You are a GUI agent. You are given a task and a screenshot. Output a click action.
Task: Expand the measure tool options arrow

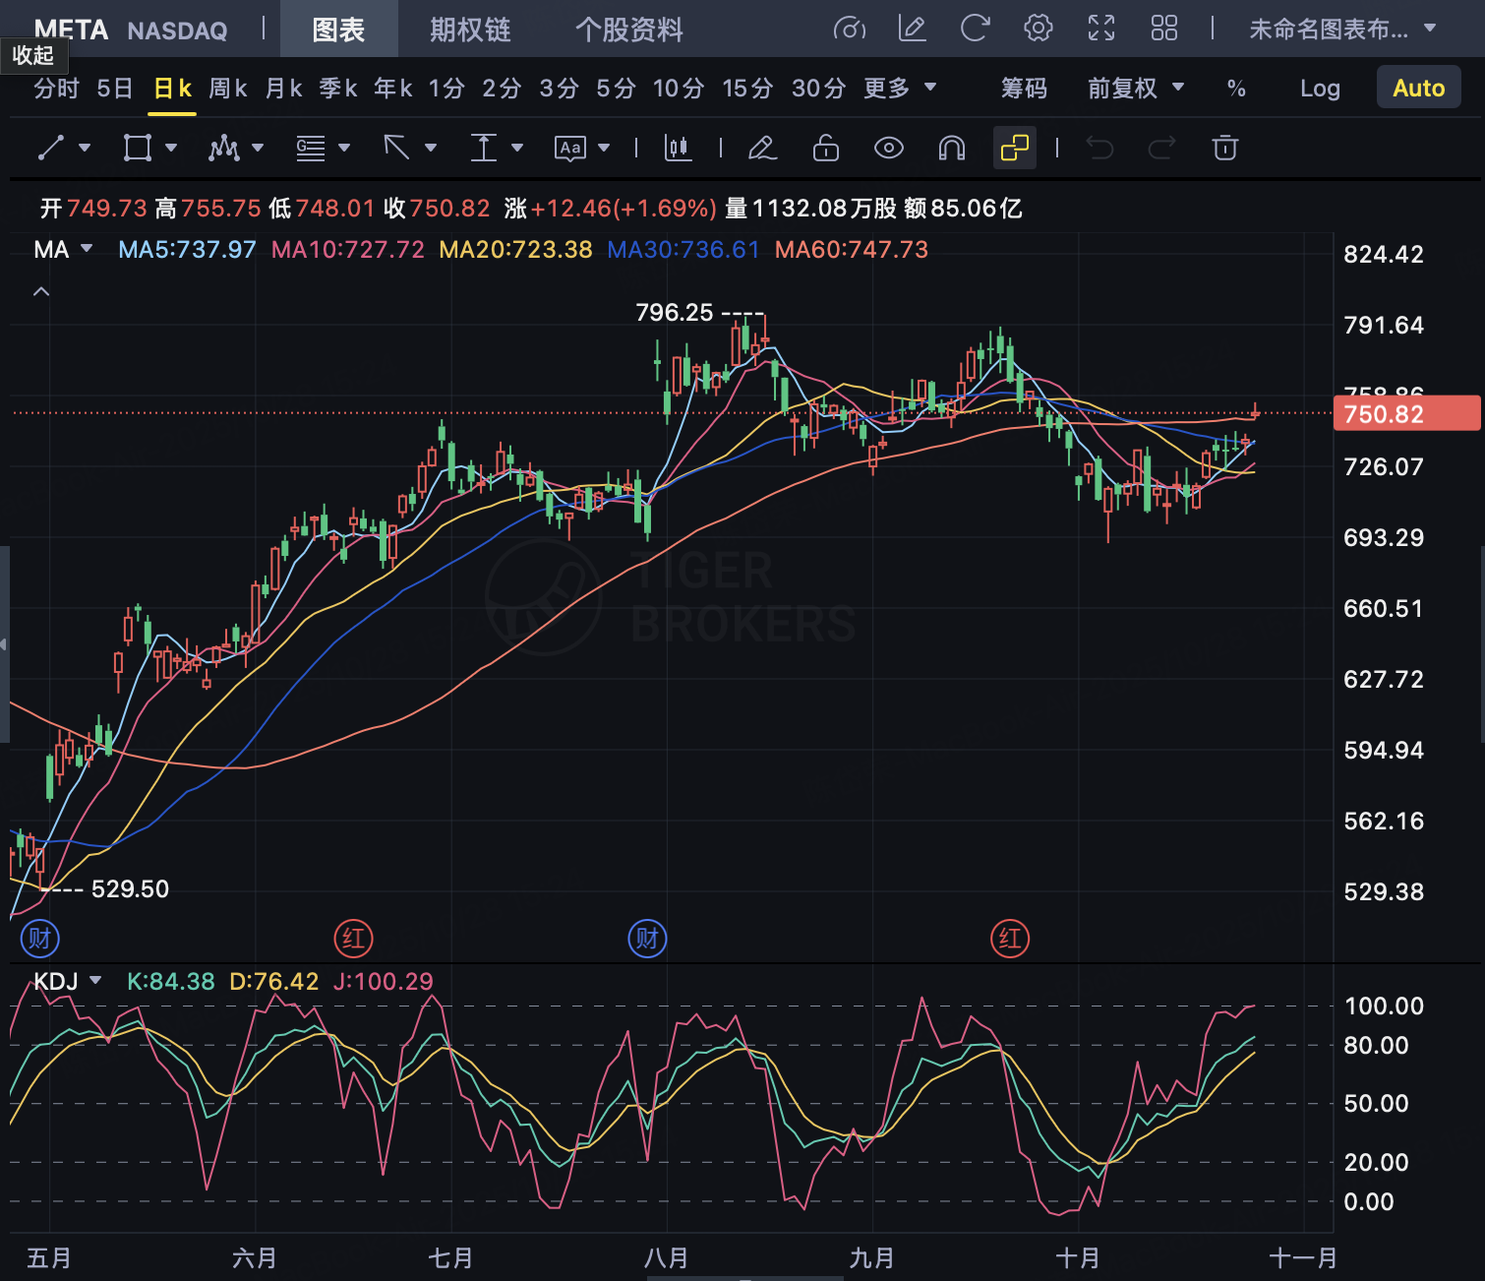pos(517,148)
